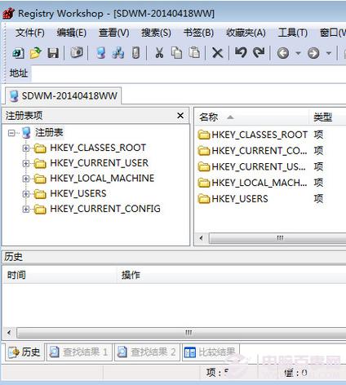This screenshot has width=346, height=385.
Task: Go forward with the right arrow button
Action: 313,53
